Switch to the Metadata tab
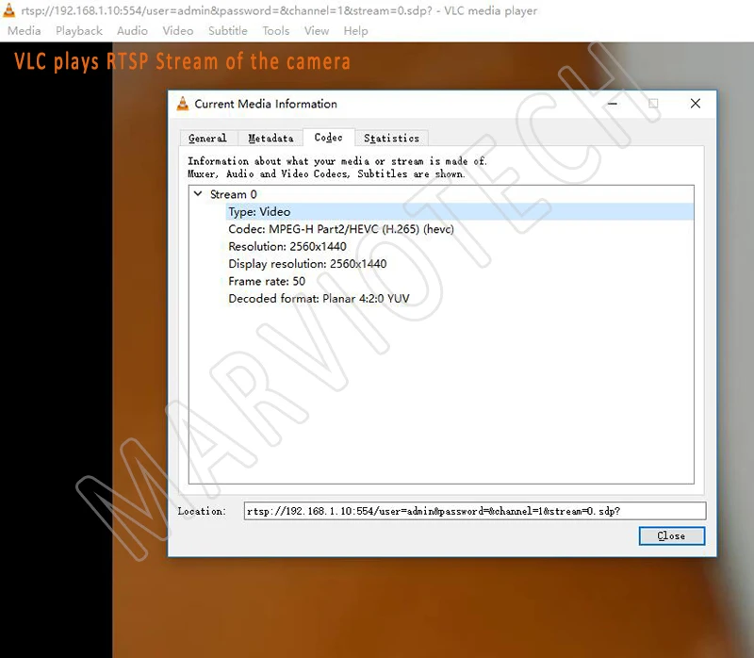754x658 pixels. tap(270, 138)
